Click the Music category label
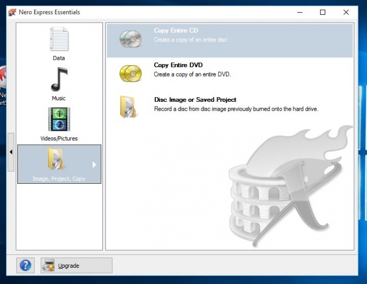Viewport: 367px width, 284px height. click(x=59, y=98)
